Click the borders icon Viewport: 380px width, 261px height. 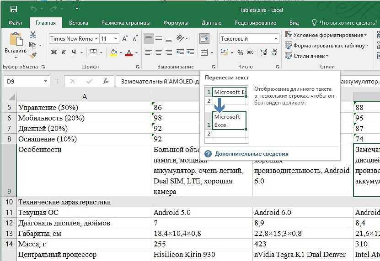[93, 52]
